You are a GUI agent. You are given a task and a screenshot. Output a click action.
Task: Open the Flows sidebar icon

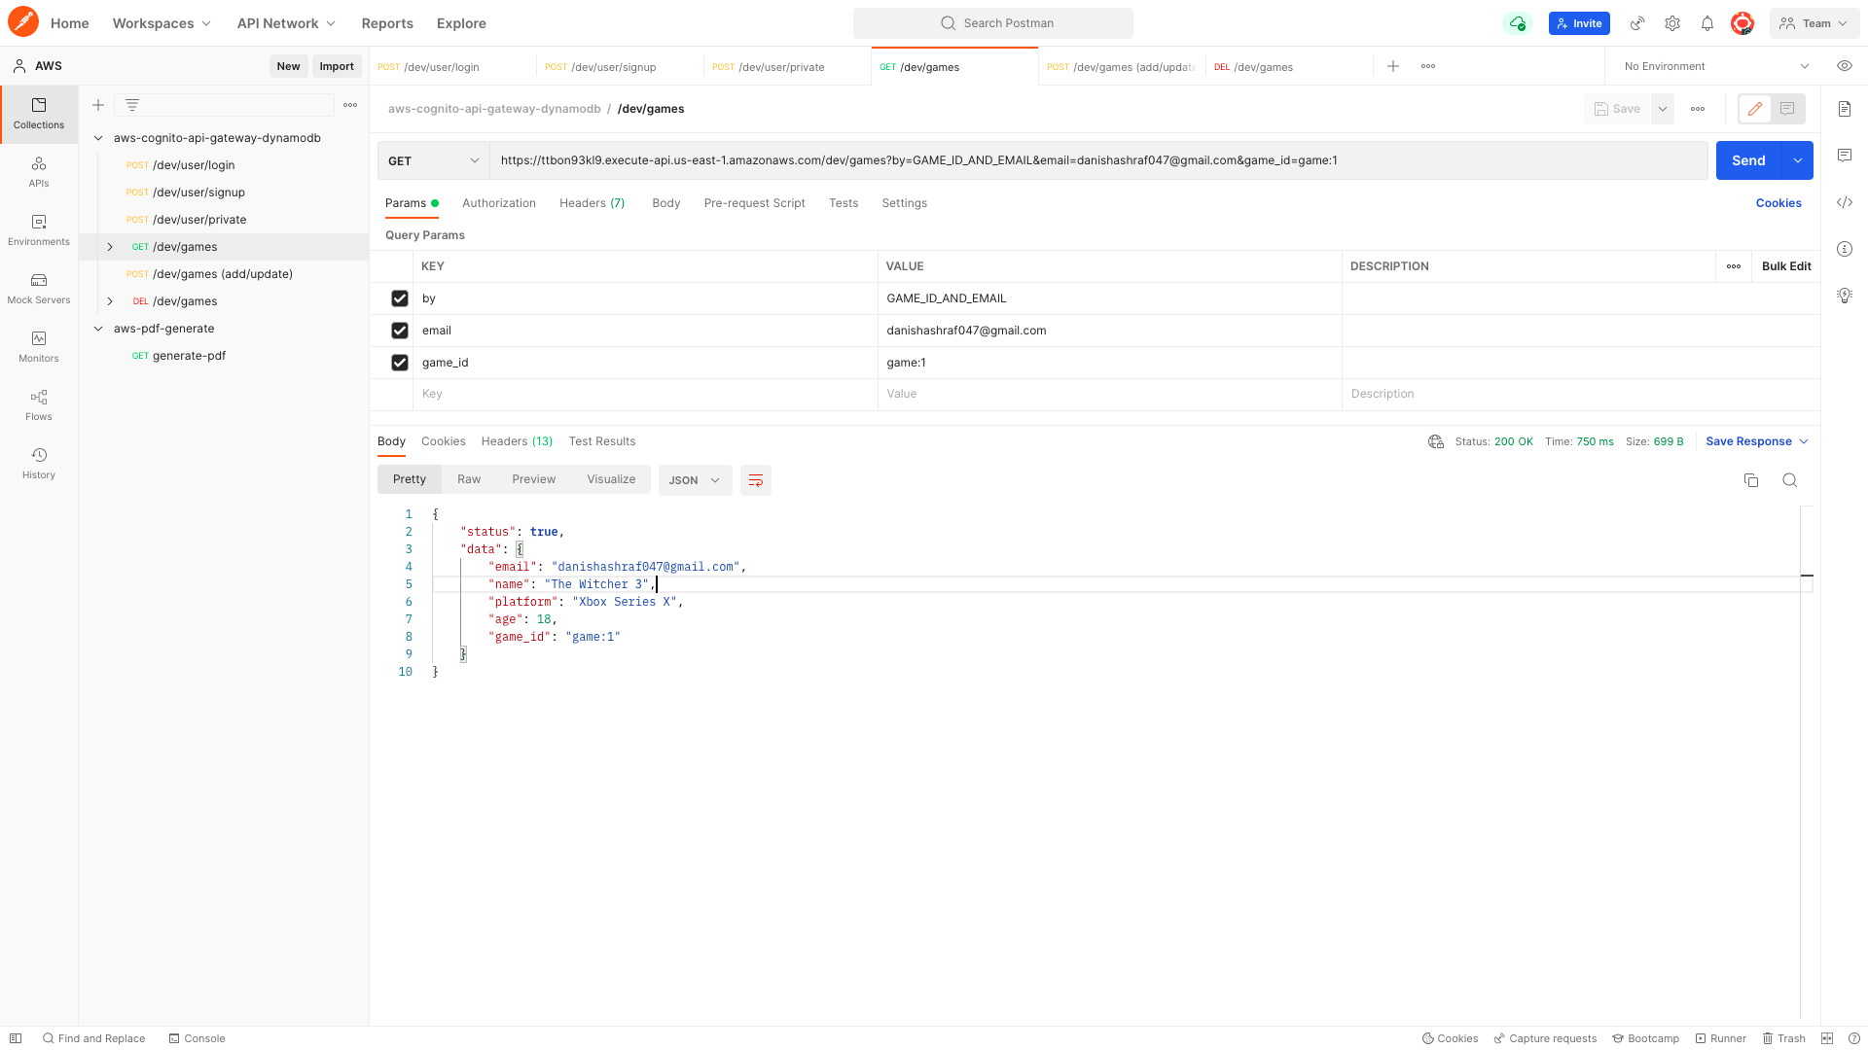pos(39,404)
